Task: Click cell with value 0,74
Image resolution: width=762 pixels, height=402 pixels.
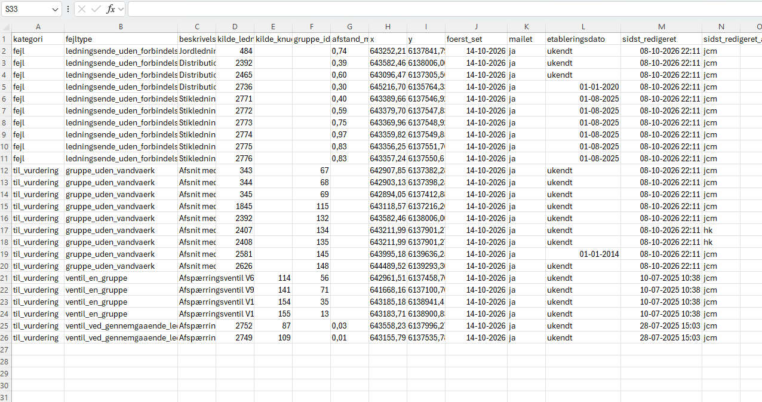Action: pos(349,51)
